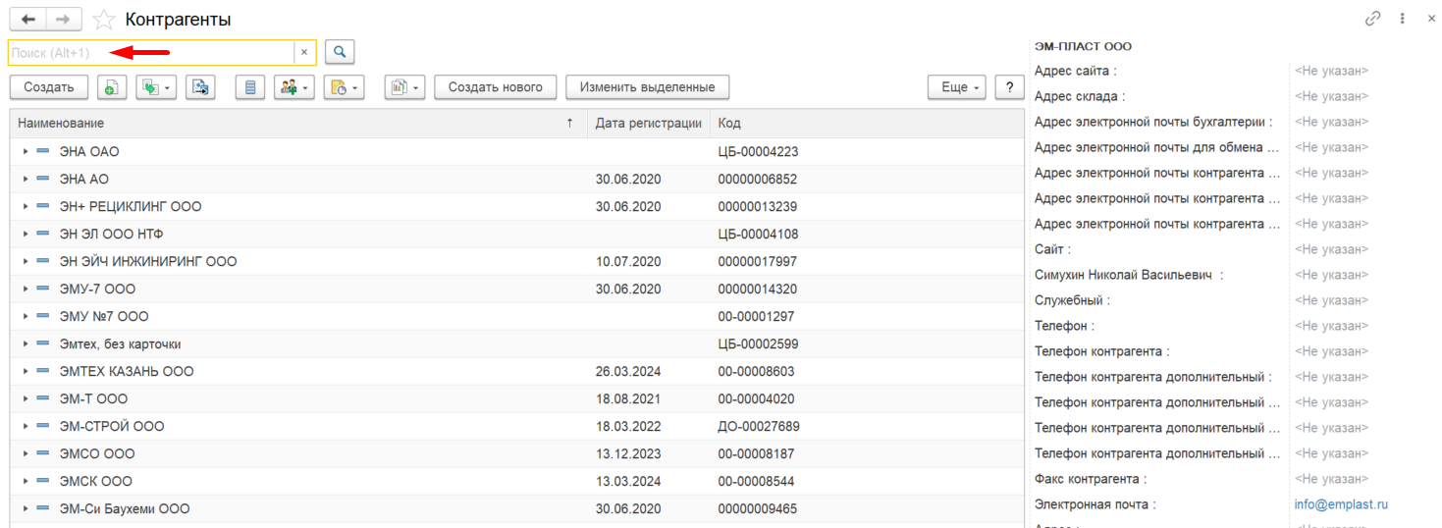This screenshot has height=528, width=1442.
Task: Click the Создать button
Action: pyautogui.click(x=49, y=87)
